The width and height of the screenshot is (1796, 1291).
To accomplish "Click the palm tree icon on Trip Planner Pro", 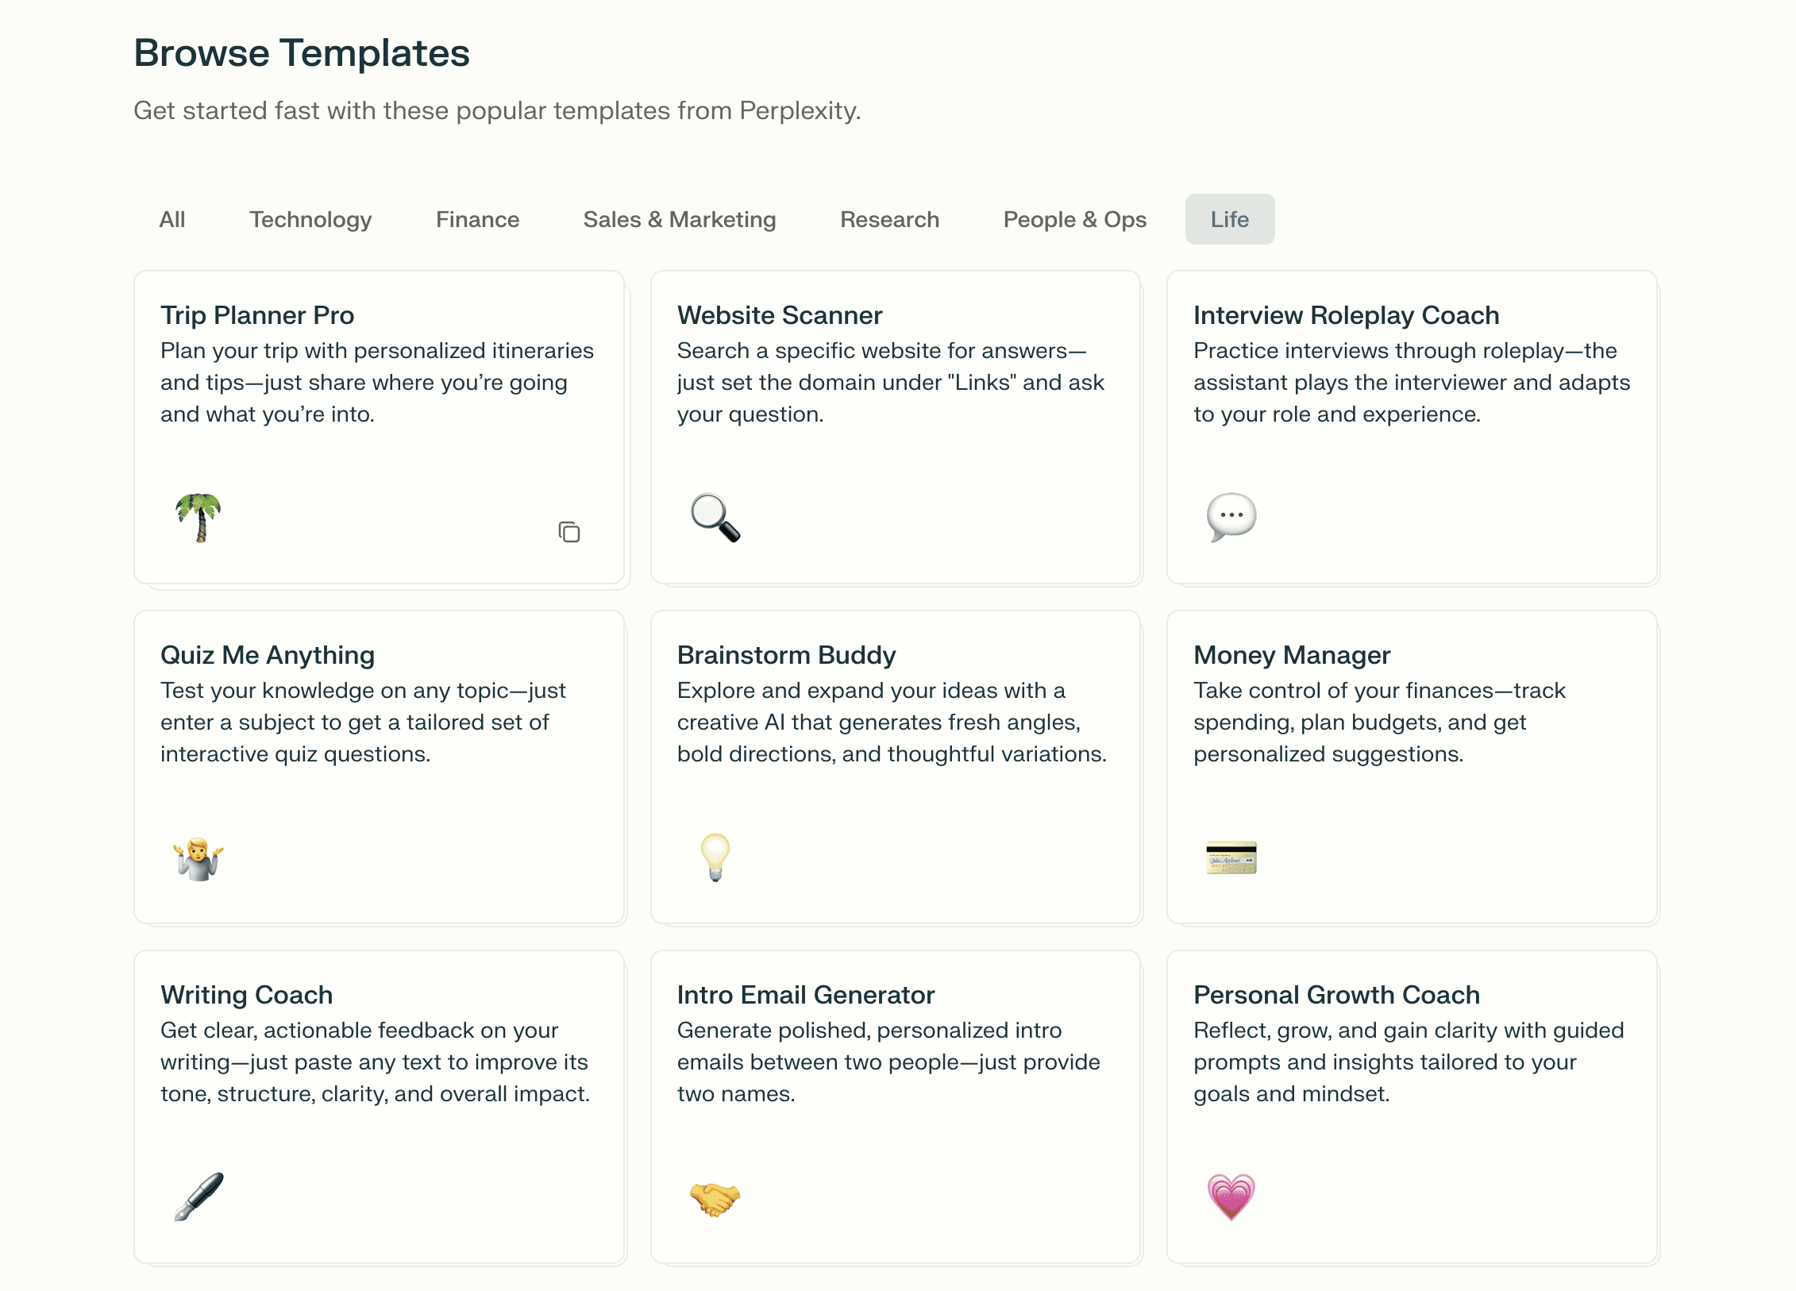I will coord(198,518).
